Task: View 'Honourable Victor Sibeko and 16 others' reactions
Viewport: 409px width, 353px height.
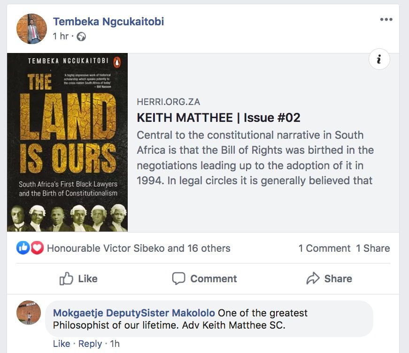Action: click(x=139, y=248)
